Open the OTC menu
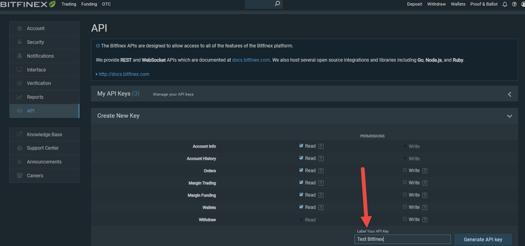Image resolution: width=525 pixels, height=246 pixels. click(106, 4)
